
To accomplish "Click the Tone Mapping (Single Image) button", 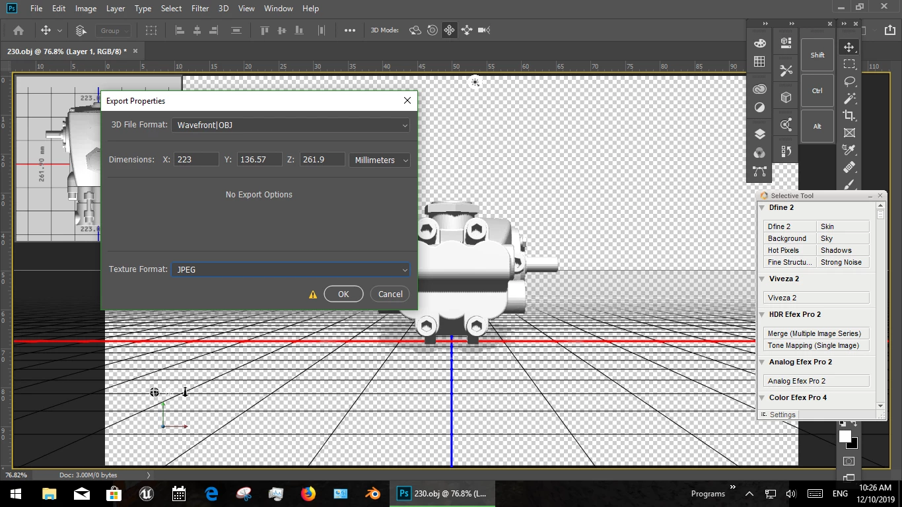I will coord(815,346).
